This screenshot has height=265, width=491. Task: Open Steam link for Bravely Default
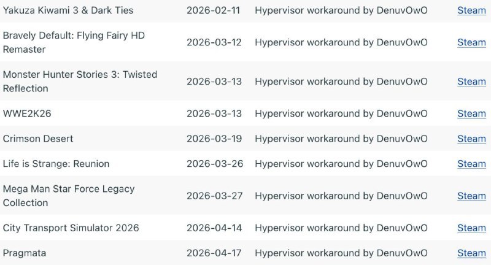point(471,42)
